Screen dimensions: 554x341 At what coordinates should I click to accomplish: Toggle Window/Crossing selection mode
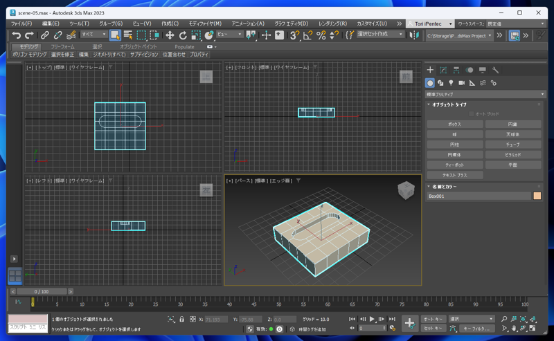(x=154, y=35)
